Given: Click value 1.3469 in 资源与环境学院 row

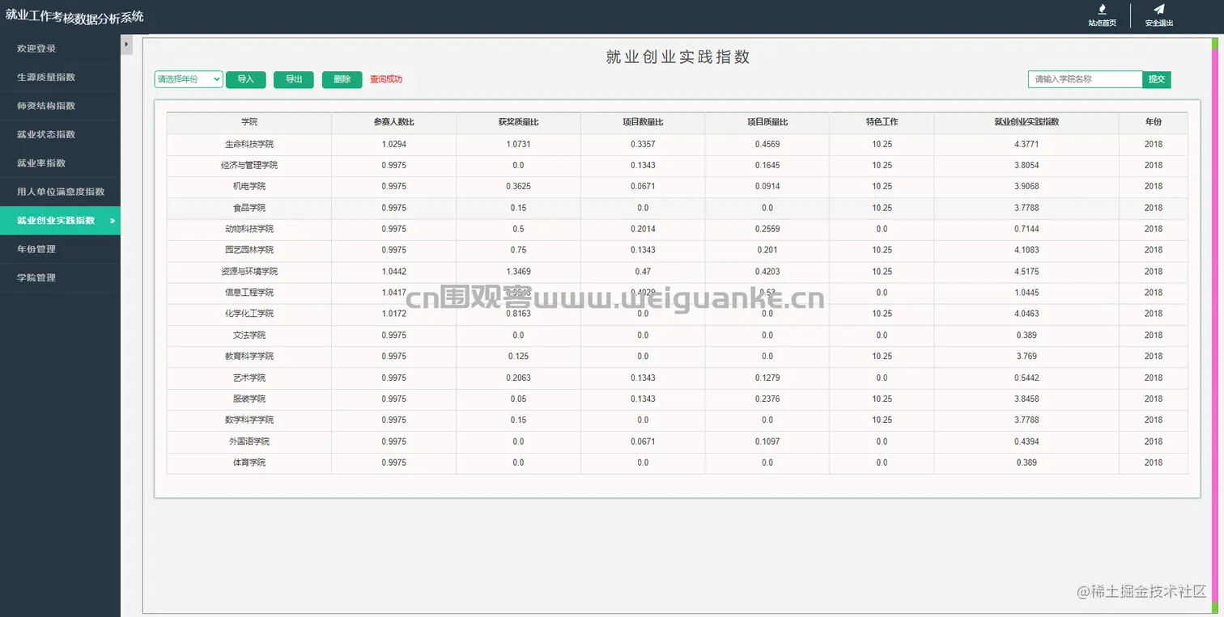Looking at the screenshot, I should (518, 272).
